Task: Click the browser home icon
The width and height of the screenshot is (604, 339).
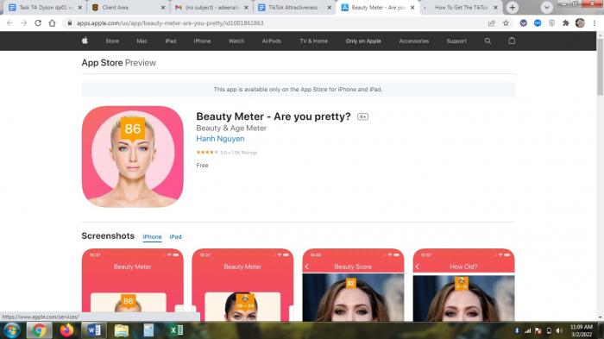Action: 52,23
